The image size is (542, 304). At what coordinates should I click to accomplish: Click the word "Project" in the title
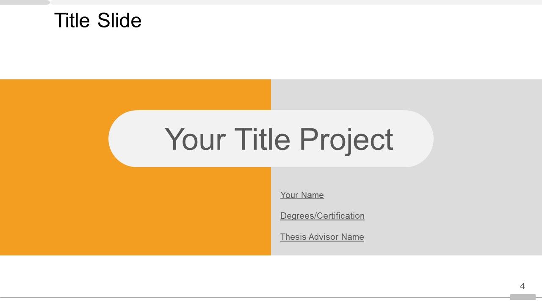coord(346,139)
